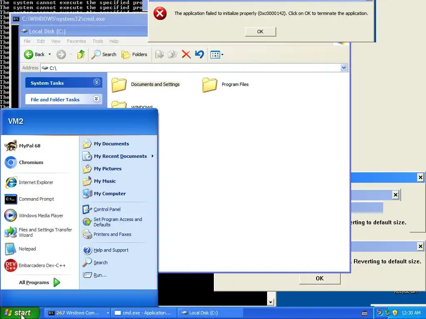This screenshot has width=426, height=319.
Task: Click OK on application failed error dialog
Action: click(260, 32)
